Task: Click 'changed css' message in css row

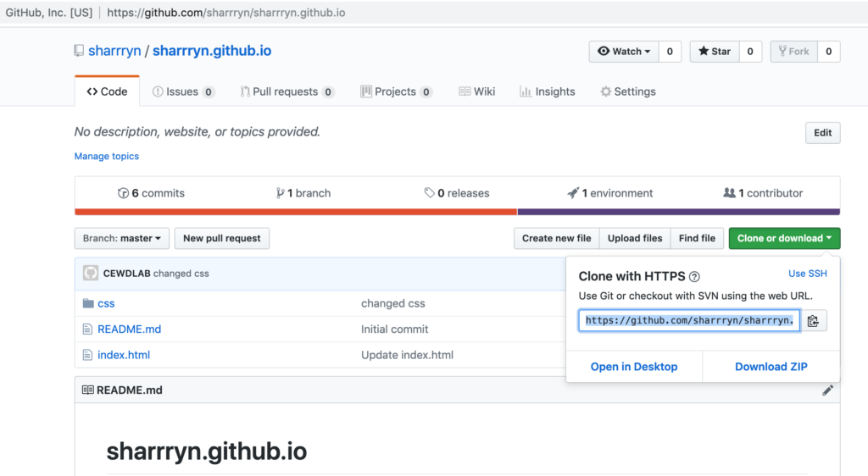Action: pos(393,303)
